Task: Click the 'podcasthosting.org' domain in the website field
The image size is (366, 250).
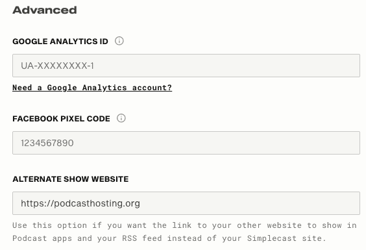Action: coord(97,203)
